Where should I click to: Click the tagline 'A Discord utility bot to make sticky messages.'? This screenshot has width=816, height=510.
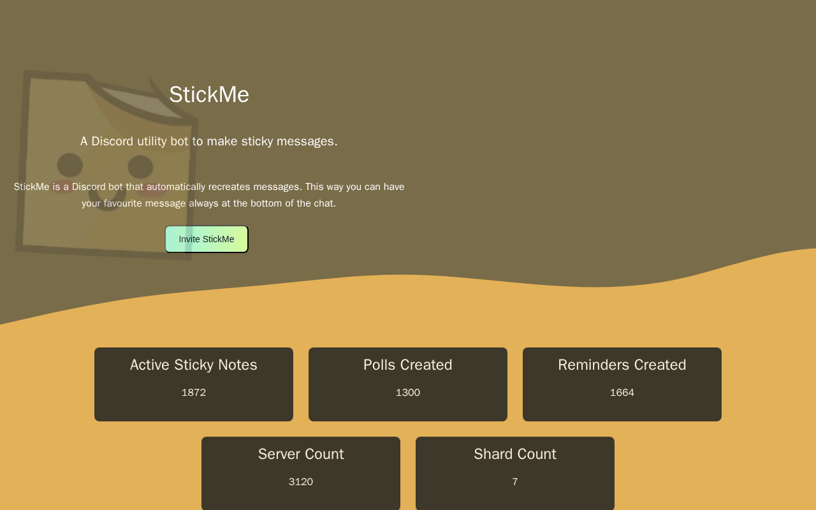point(209,141)
